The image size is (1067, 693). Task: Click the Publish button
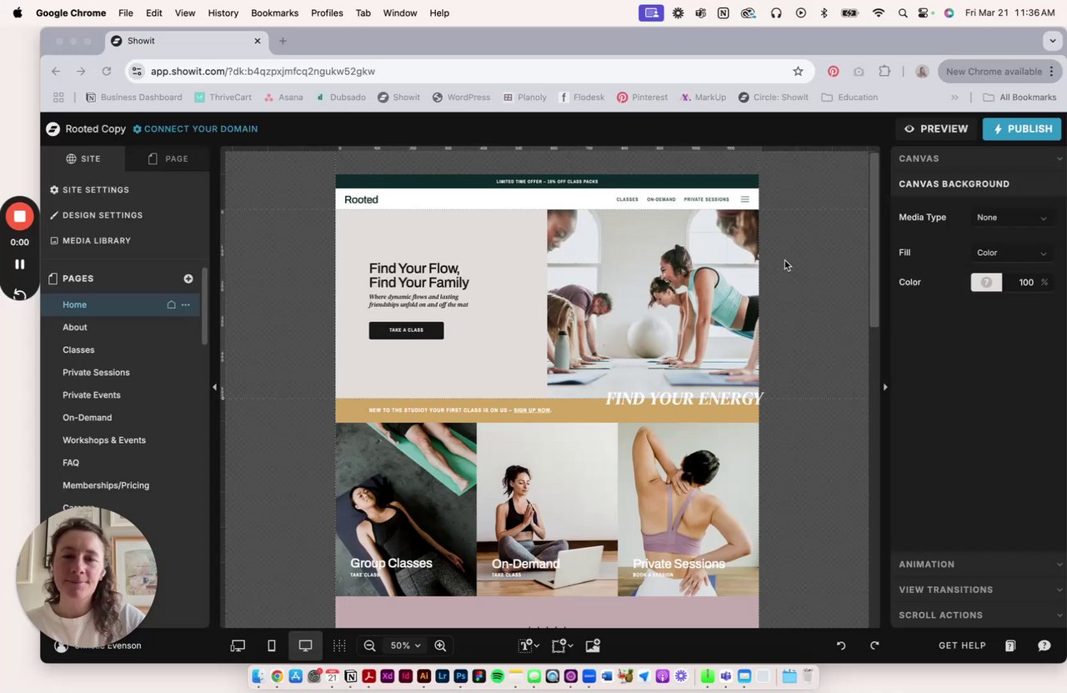1022,128
